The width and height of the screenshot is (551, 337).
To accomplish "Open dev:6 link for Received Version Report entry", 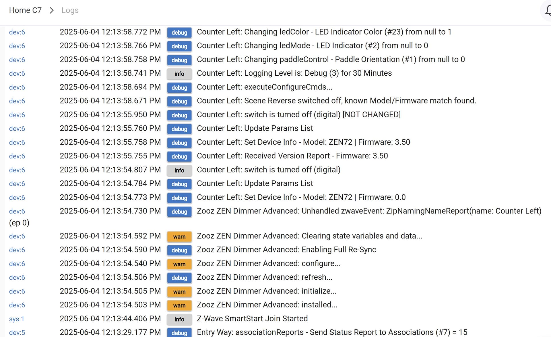I will click(17, 156).
